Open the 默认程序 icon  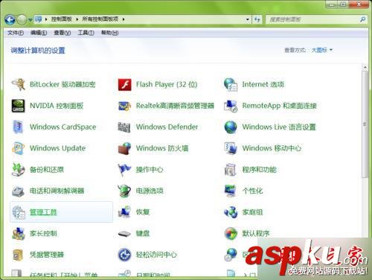[x=231, y=234]
